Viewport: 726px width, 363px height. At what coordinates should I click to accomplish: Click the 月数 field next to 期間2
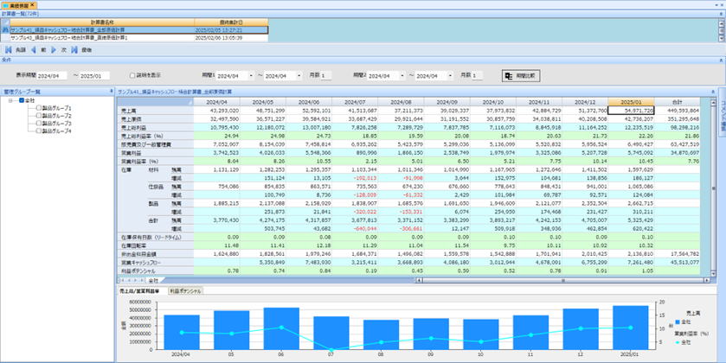pos(477,75)
